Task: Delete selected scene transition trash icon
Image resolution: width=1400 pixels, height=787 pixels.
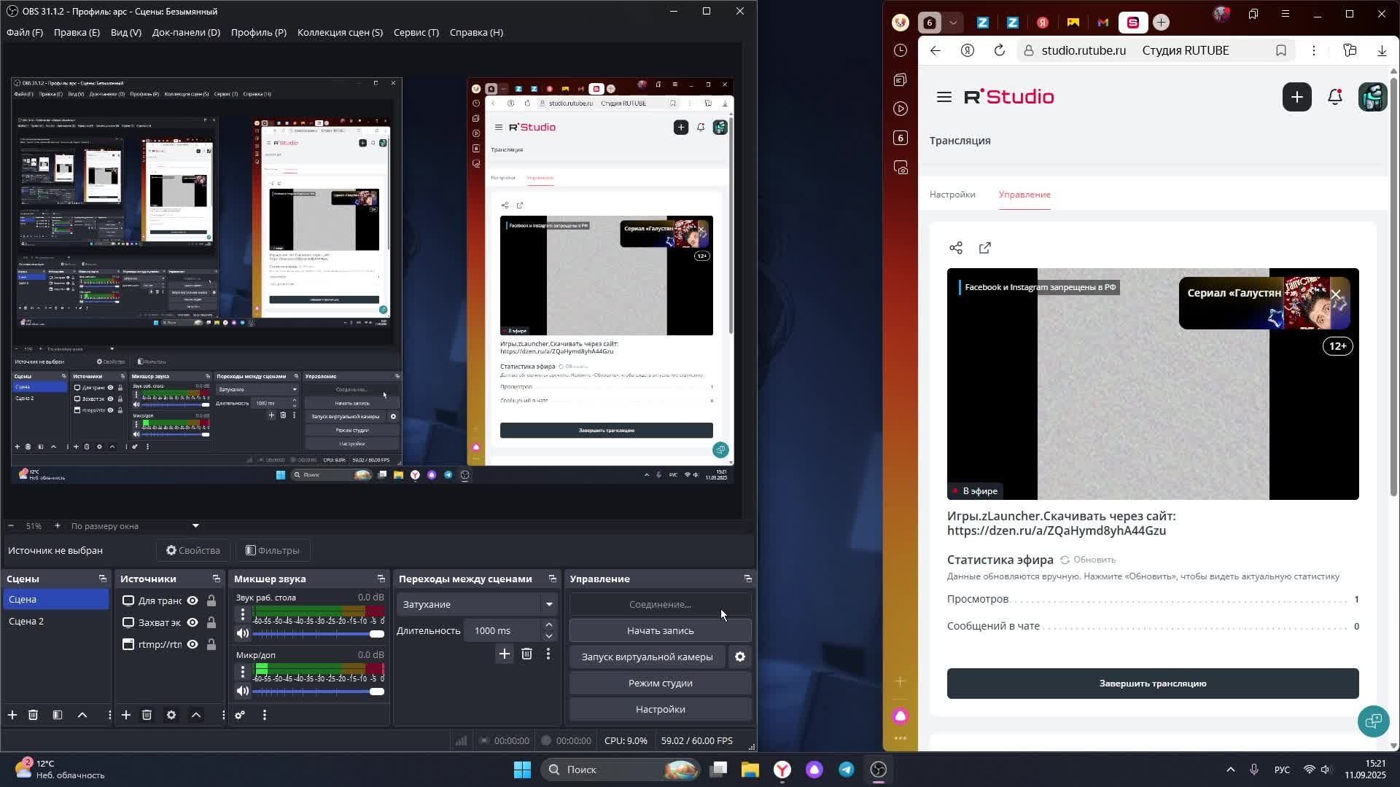Action: (526, 654)
